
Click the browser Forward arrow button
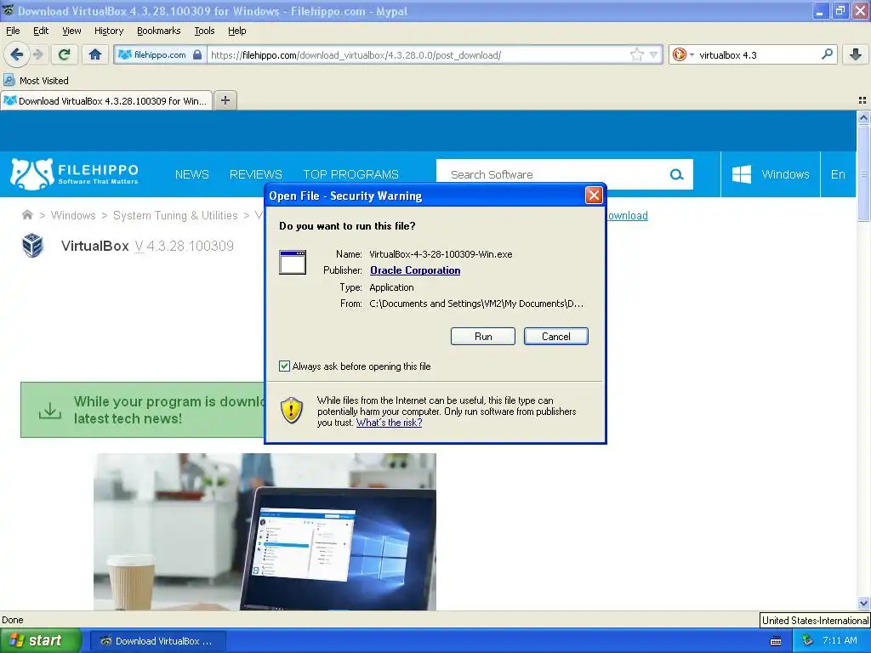coord(38,54)
